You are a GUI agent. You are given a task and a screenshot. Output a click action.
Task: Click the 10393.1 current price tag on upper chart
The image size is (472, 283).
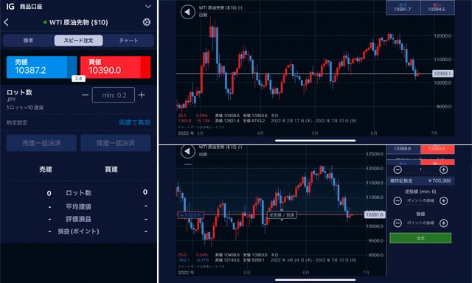[442, 74]
